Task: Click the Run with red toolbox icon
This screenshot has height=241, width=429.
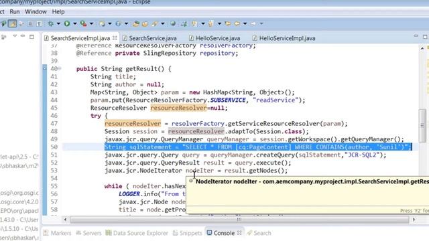Action: [83, 24]
